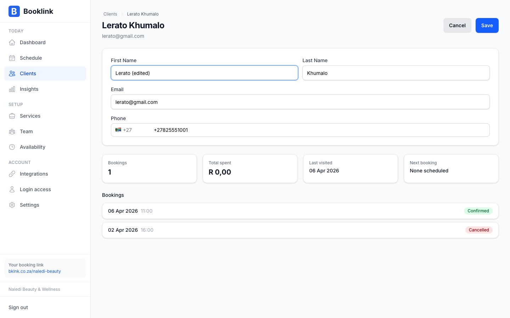Click the Email input field
The width and height of the screenshot is (510, 318).
click(x=300, y=102)
